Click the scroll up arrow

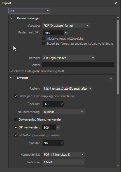pos(118,17)
